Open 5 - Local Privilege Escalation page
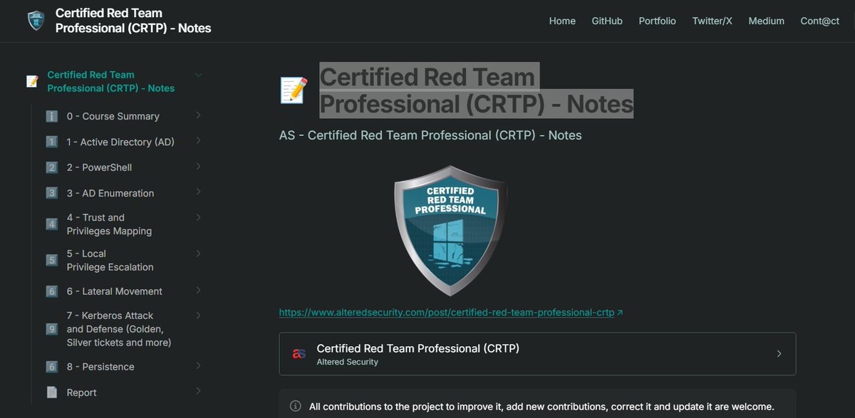Viewport: 855px width, 418px height. pos(110,260)
